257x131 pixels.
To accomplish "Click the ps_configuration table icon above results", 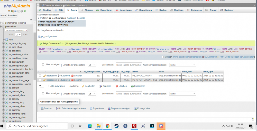I will (39, 37).
